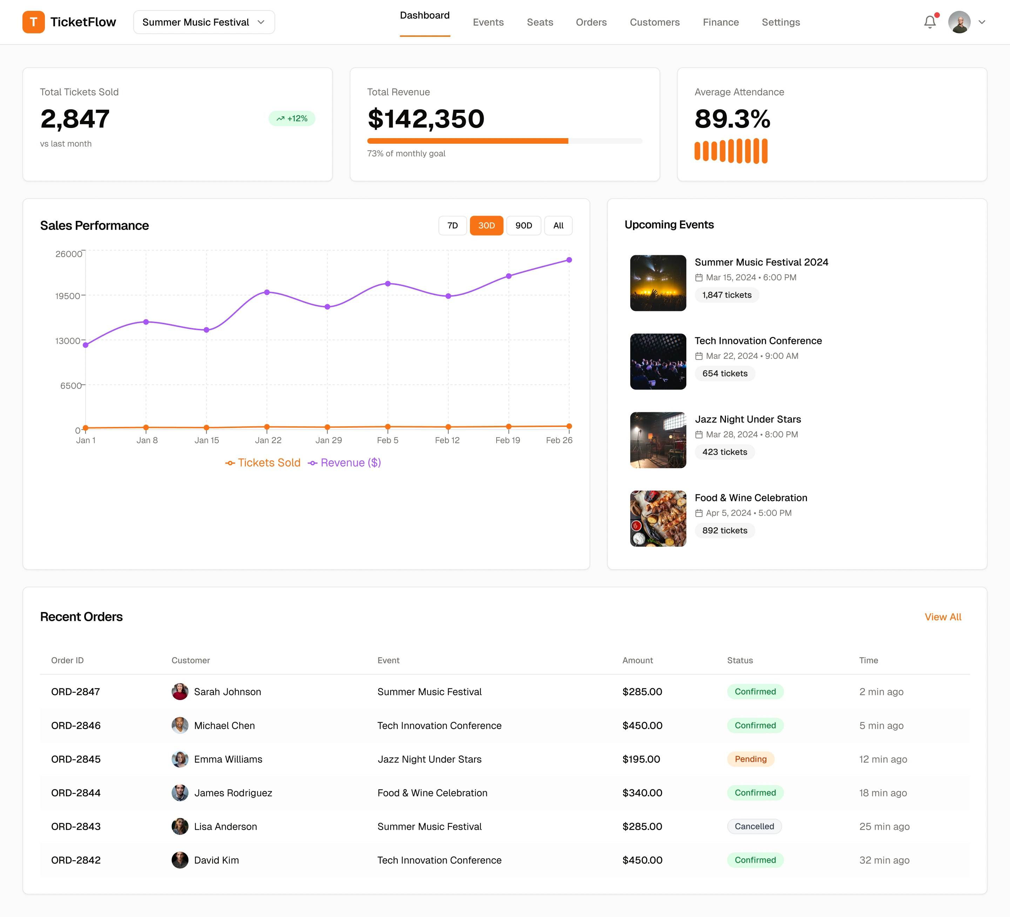The height and width of the screenshot is (917, 1010).
Task: Toggle the Revenue ($) chart legend
Action: [345, 463]
